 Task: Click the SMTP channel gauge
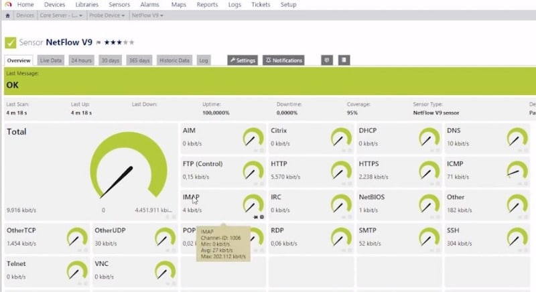(429, 237)
